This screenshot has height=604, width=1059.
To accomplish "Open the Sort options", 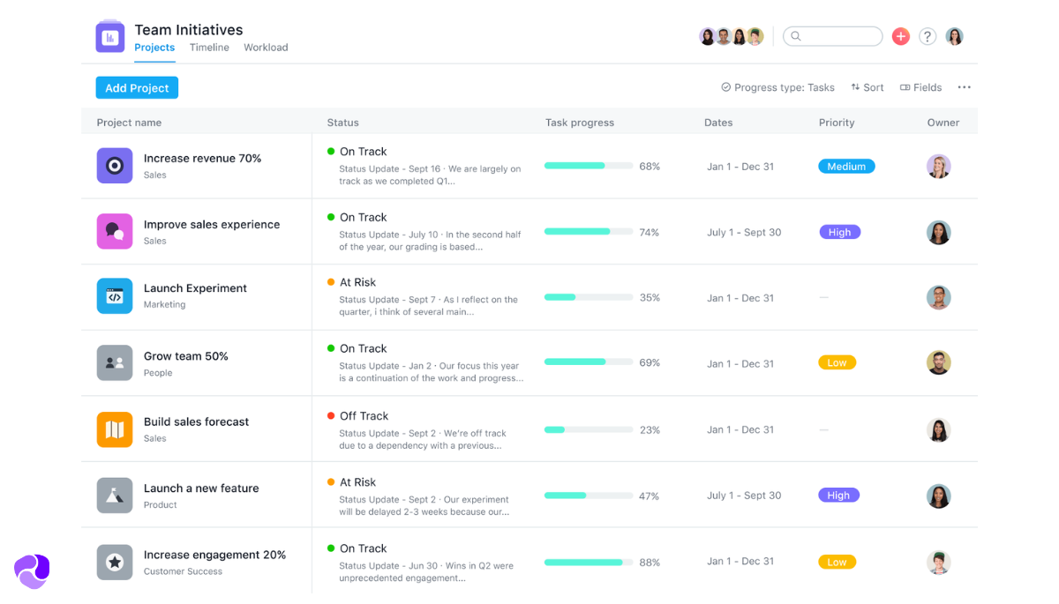I will [867, 87].
